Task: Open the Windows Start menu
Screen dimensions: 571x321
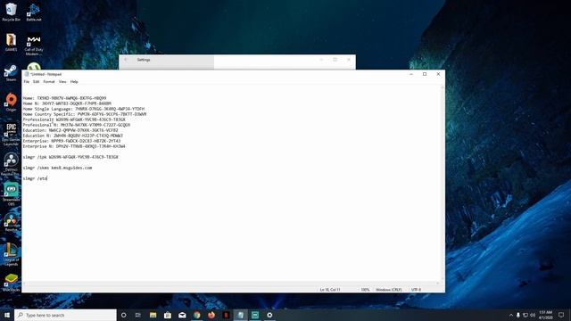Action: pos(7,315)
